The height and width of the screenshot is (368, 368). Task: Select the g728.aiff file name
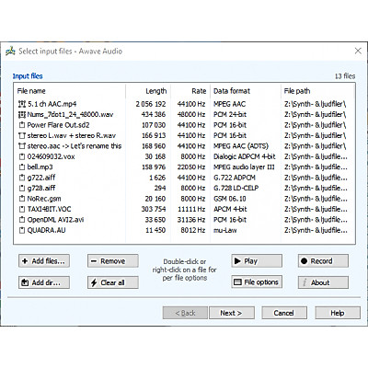(x=41, y=188)
